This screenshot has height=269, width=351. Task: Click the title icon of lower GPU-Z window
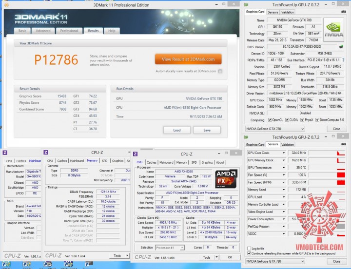(246, 137)
